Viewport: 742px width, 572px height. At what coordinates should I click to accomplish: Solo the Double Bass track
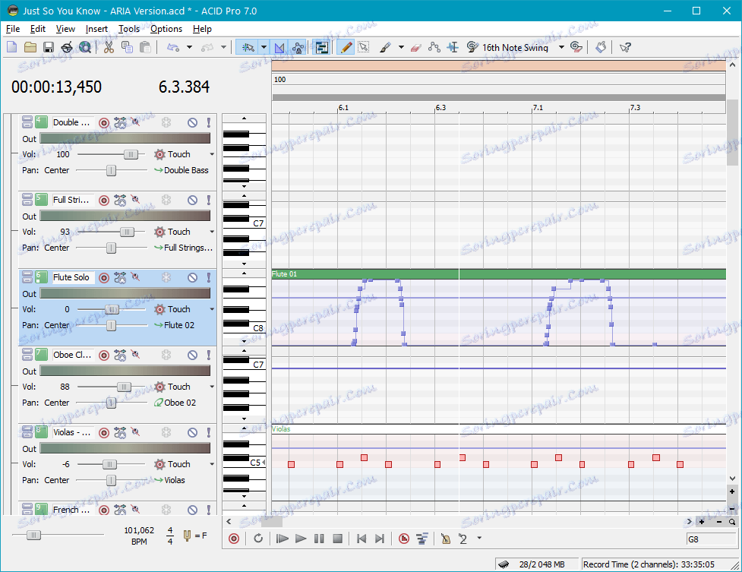[x=209, y=122]
